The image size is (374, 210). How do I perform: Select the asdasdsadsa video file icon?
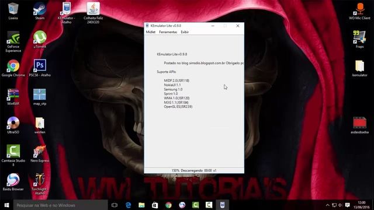pos(360,125)
